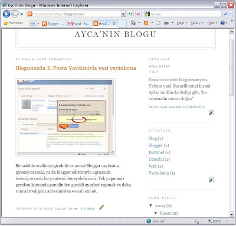Switch to the Blogger tab
The height and width of the screenshot is (226, 236).
coord(53,24)
